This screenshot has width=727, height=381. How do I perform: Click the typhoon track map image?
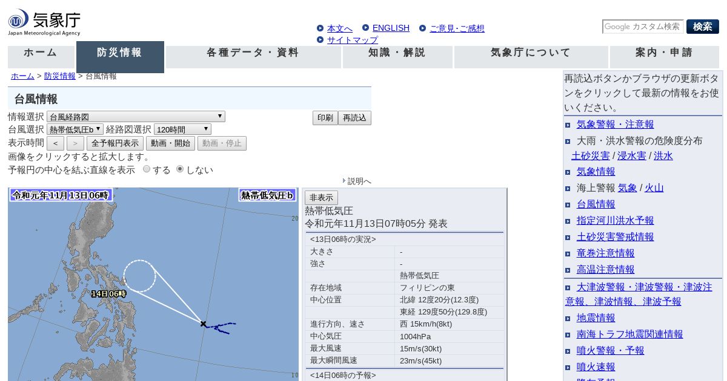153,284
